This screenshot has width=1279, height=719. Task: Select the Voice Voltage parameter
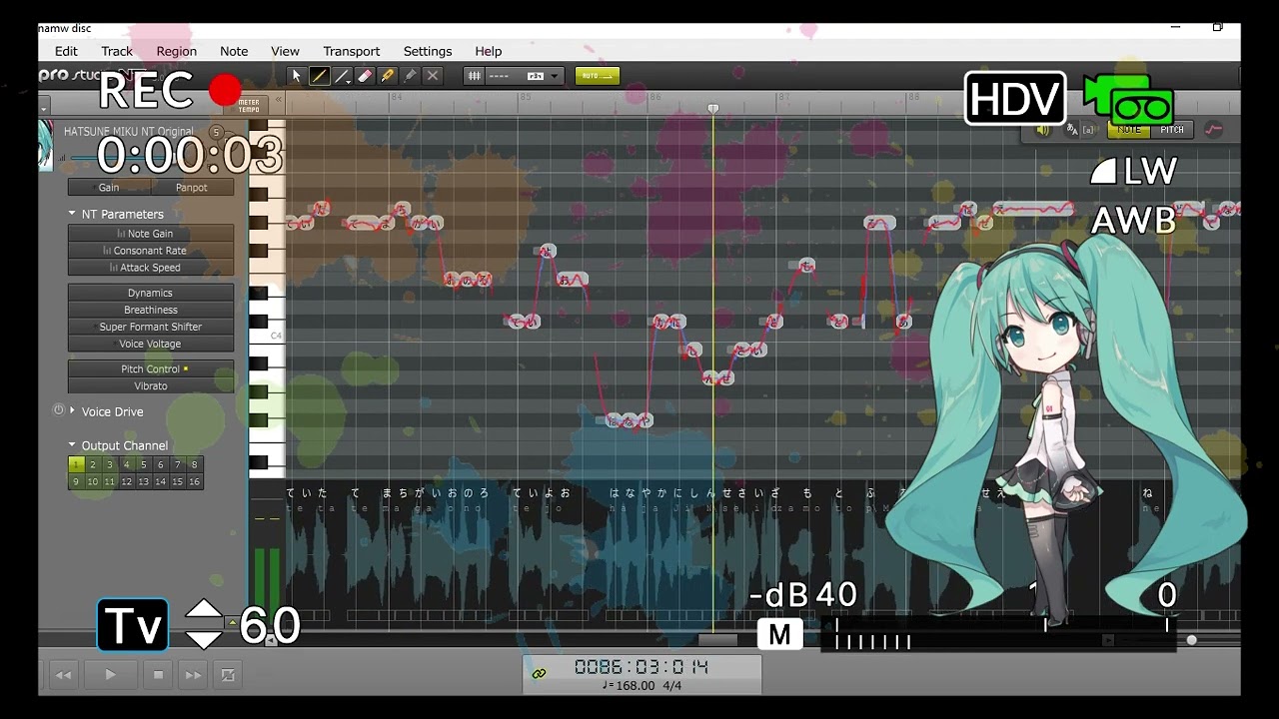(151, 344)
